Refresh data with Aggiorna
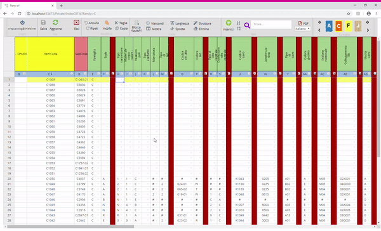This screenshot has height=231, width=381. (55, 25)
